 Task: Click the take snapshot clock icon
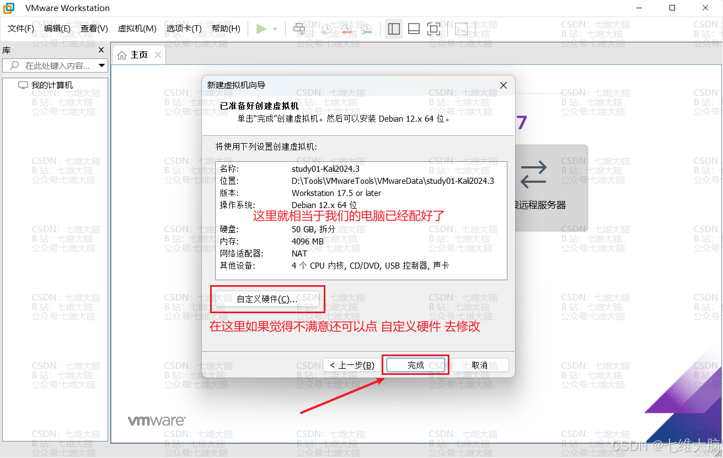point(326,29)
